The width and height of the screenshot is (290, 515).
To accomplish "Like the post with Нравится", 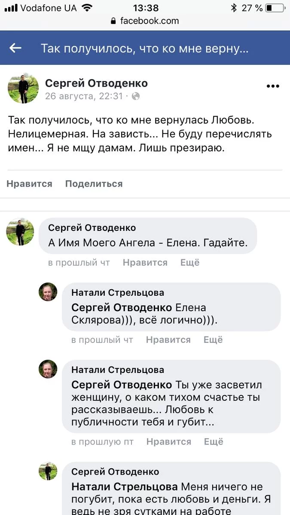I will coord(29,184).
